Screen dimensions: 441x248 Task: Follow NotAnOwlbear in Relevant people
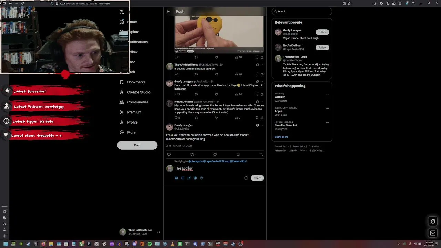(322, 48)
